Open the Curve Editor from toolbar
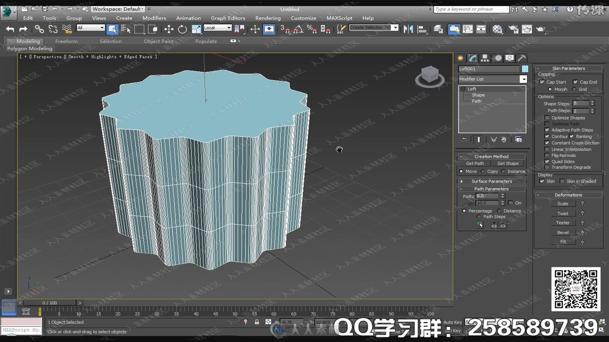 coord(468,29)
